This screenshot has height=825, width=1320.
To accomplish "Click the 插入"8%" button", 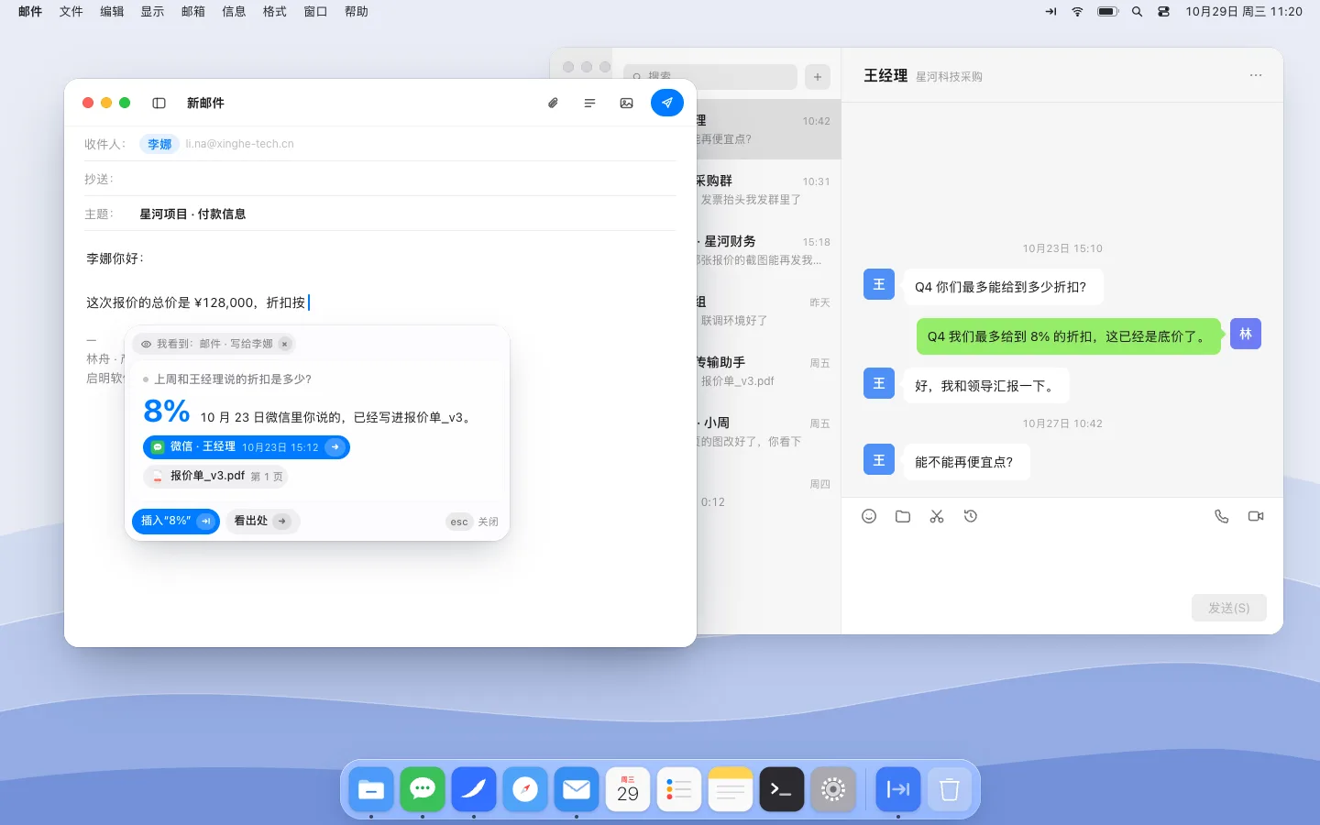I will click(x=176, y=521).
